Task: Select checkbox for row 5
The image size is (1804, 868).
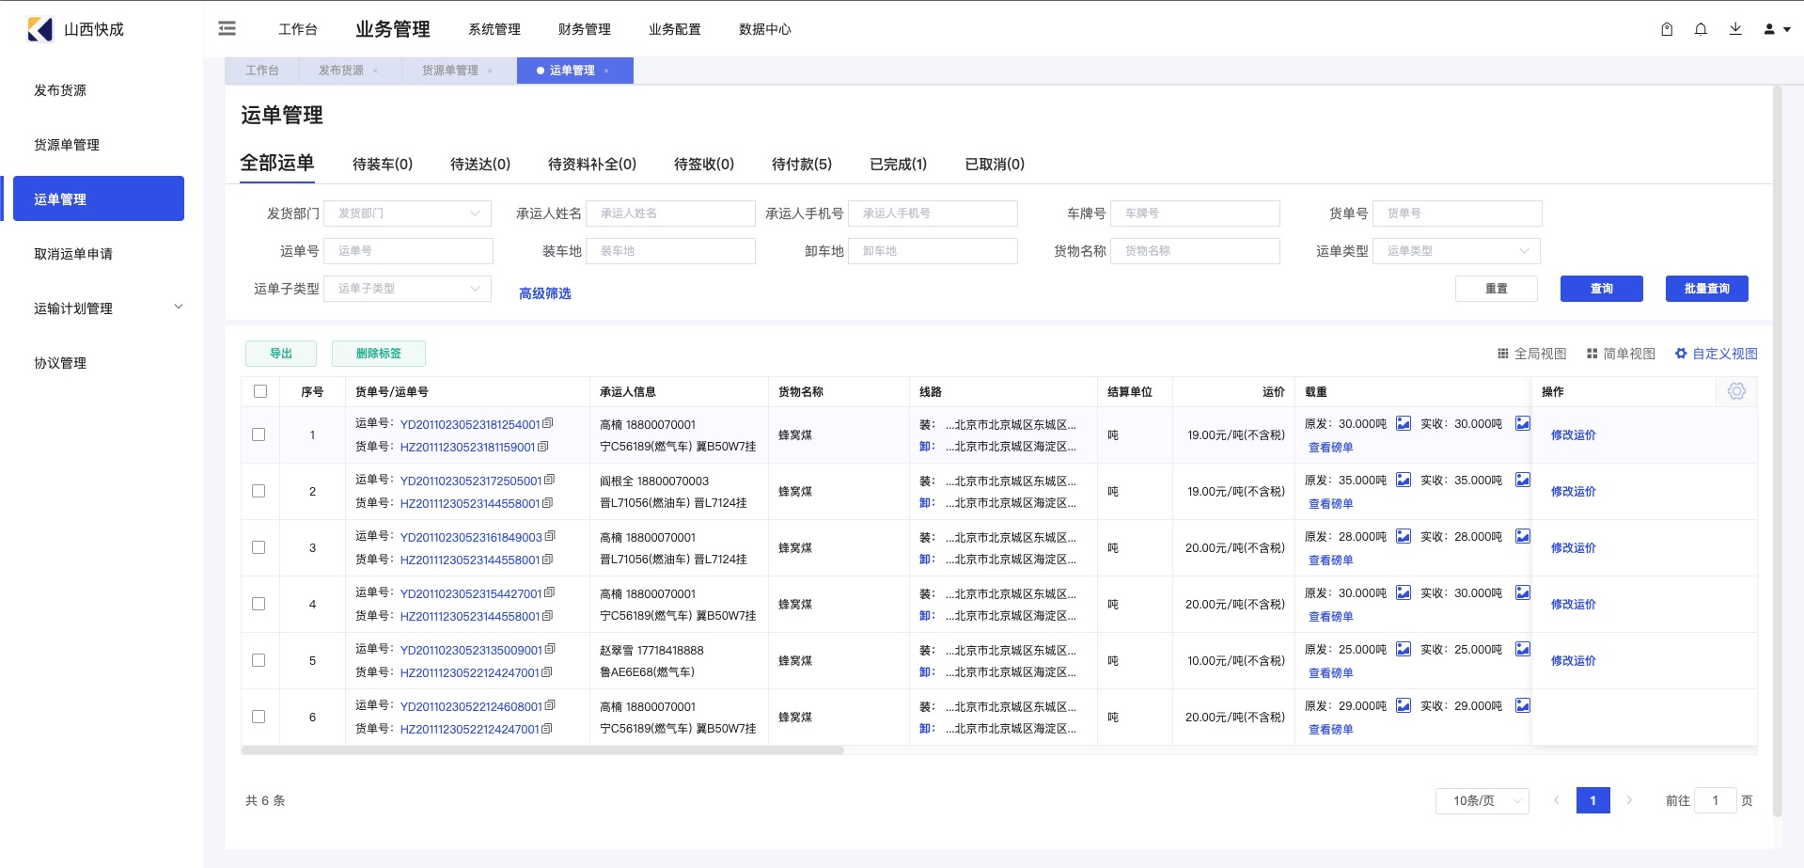Action: 259,660
